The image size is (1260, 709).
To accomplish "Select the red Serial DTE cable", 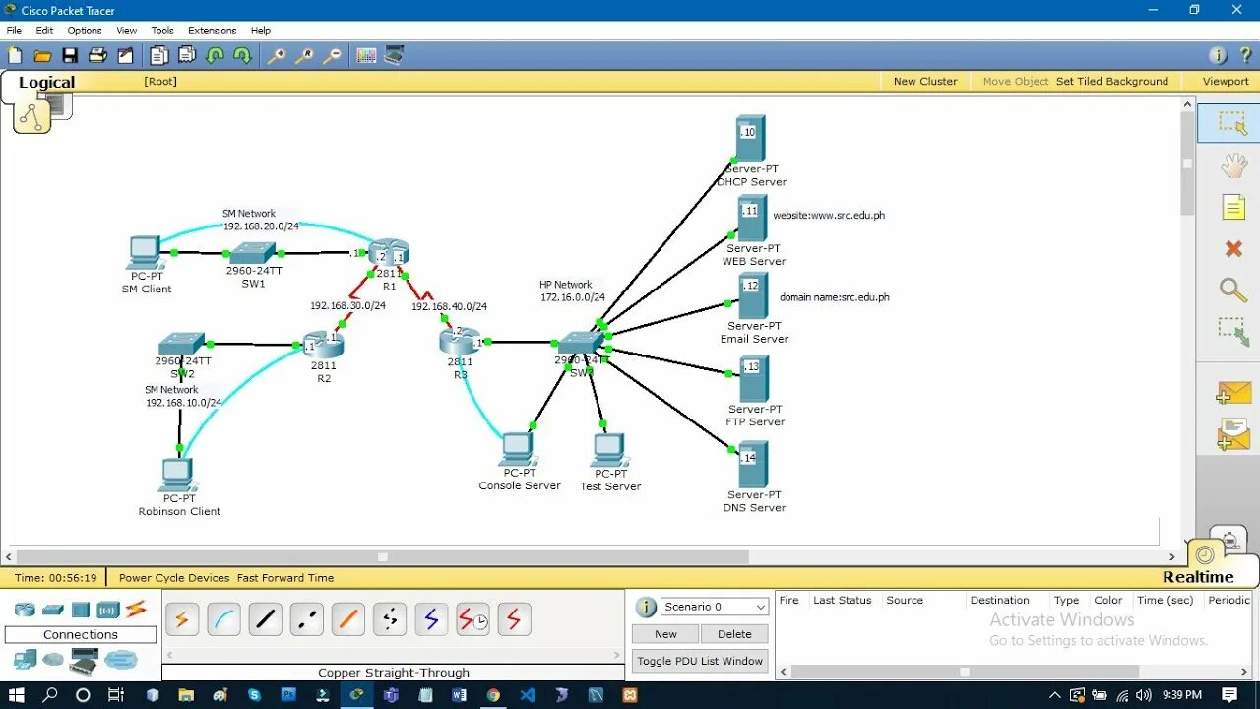I will 514,619.
